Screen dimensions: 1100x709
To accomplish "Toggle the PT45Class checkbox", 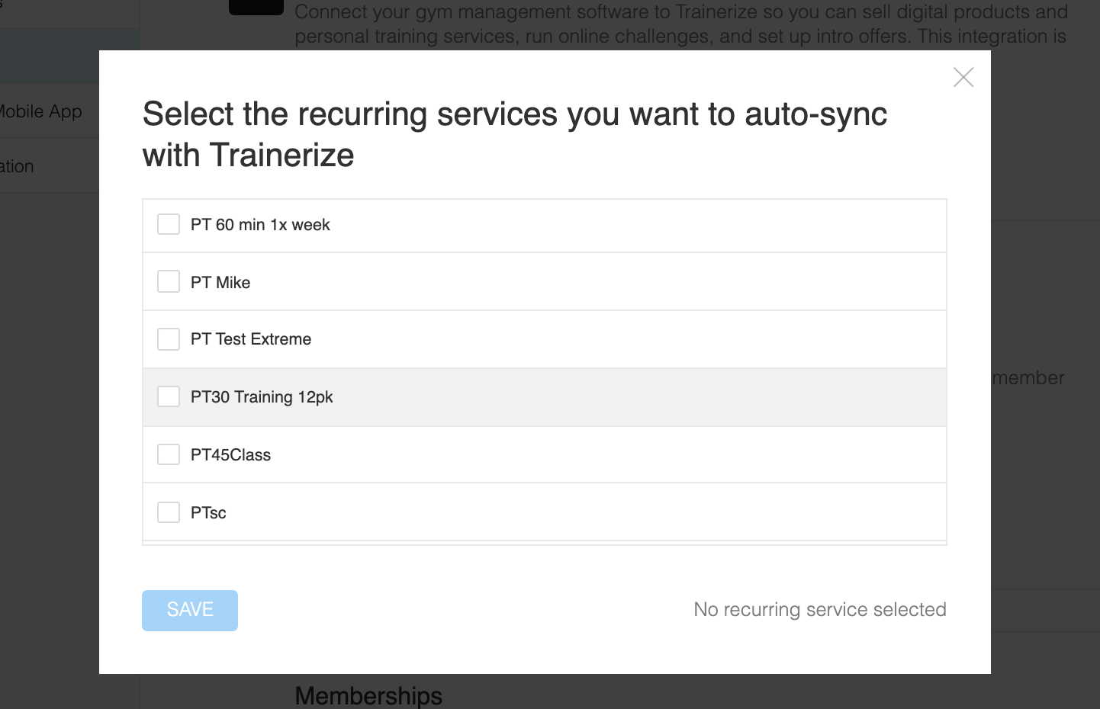I will 169,454.
